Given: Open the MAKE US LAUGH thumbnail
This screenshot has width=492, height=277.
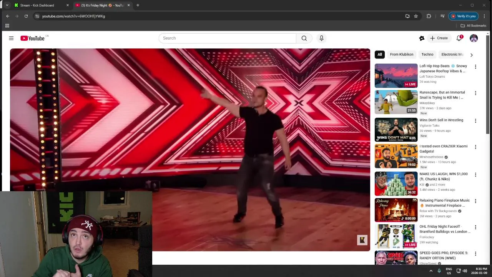Looking at the screenshot, I should tap(396, 184).
